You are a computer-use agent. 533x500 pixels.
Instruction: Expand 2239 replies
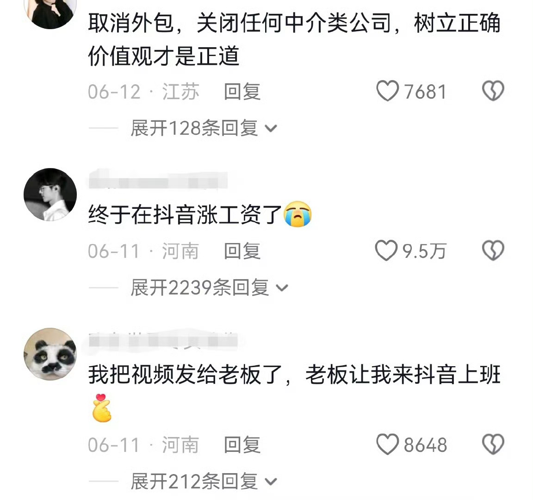[209, 288]
